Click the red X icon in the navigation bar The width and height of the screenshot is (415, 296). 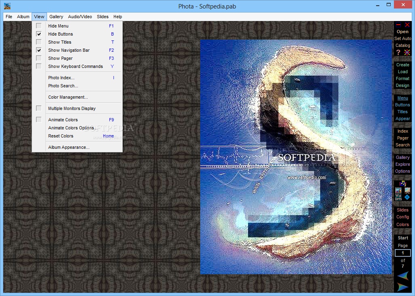pyautogui.click(x=407, y=25)
